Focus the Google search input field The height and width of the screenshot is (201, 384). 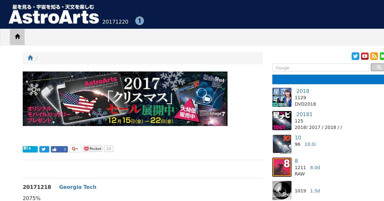(321, 68)
